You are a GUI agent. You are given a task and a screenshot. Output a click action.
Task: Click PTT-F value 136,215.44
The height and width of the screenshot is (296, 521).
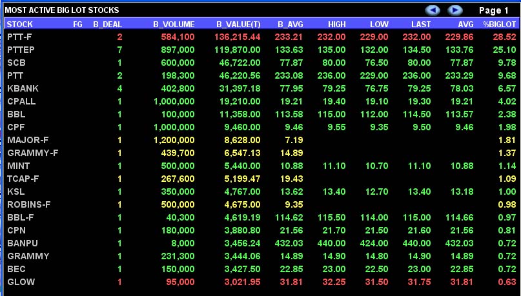pos(238,37)
